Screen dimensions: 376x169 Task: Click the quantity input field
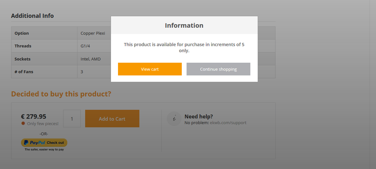click(72, 119)
